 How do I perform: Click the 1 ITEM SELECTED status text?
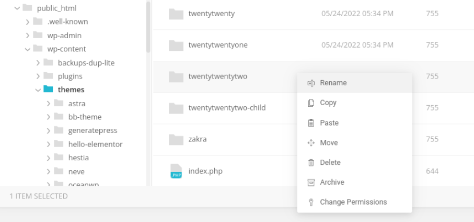tap(38, 196)
